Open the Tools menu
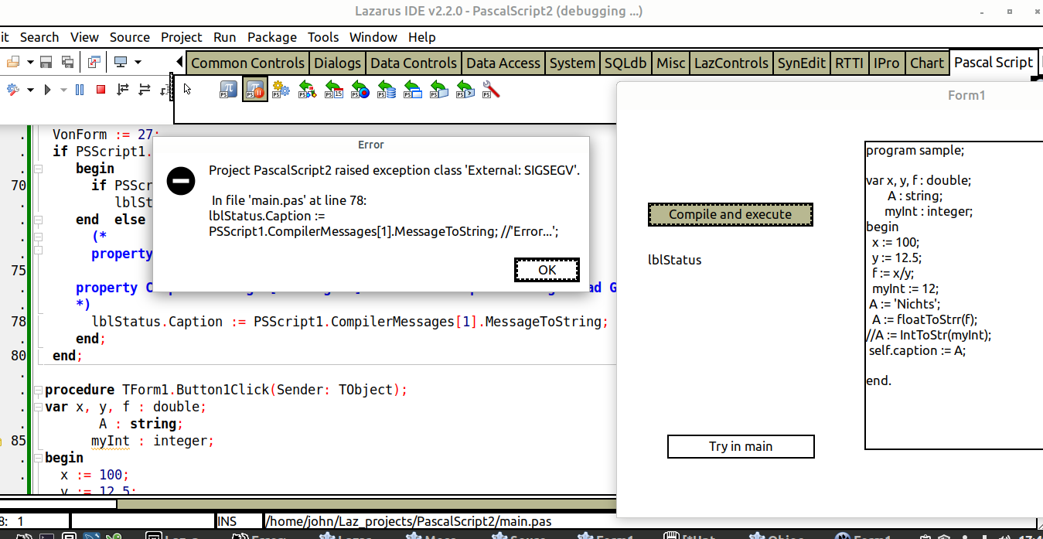 tap(323, 37)
